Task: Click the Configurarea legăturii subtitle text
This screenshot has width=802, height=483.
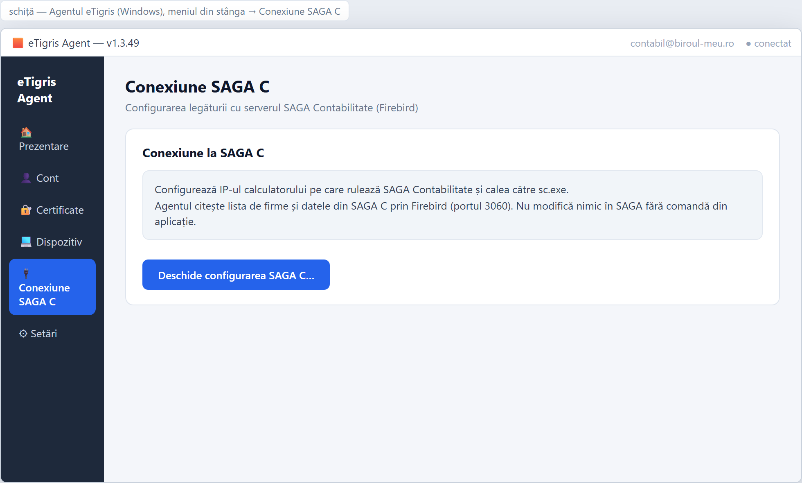Action: click(x=272, y=108)
